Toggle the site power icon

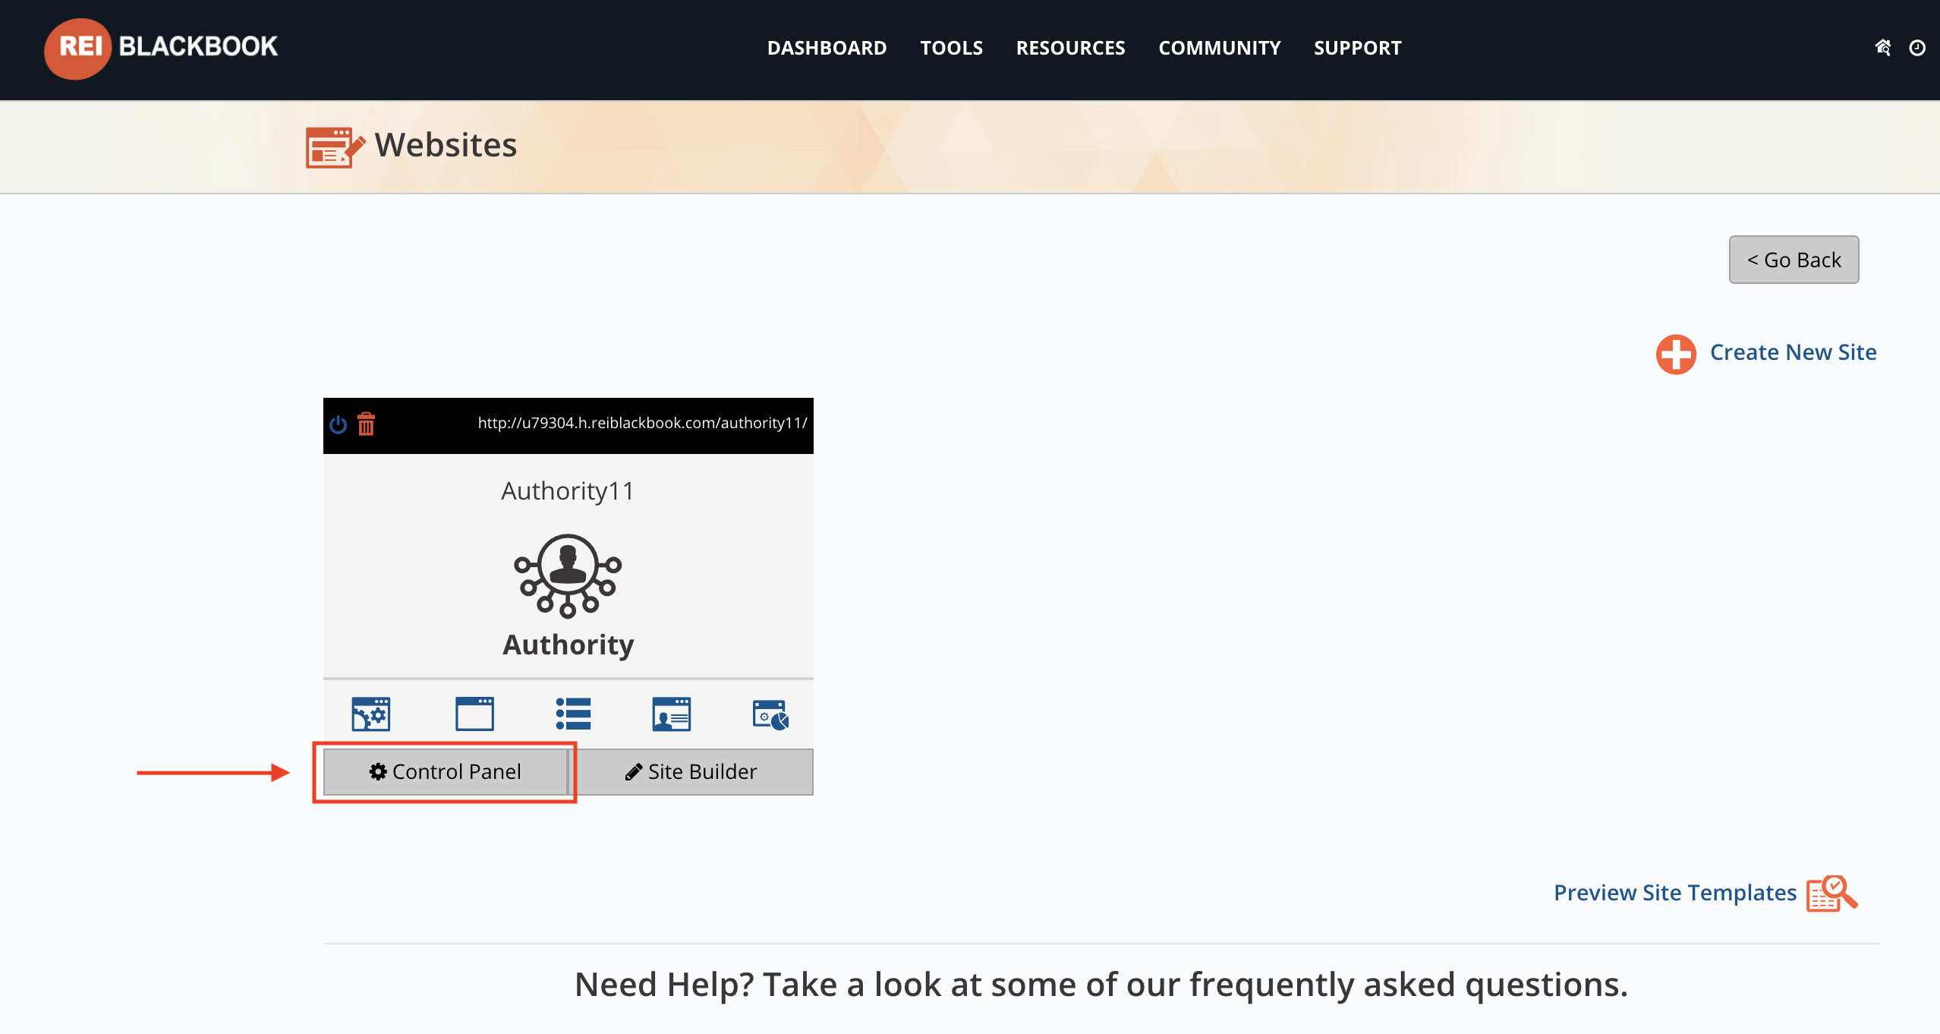tap(339, 424)
